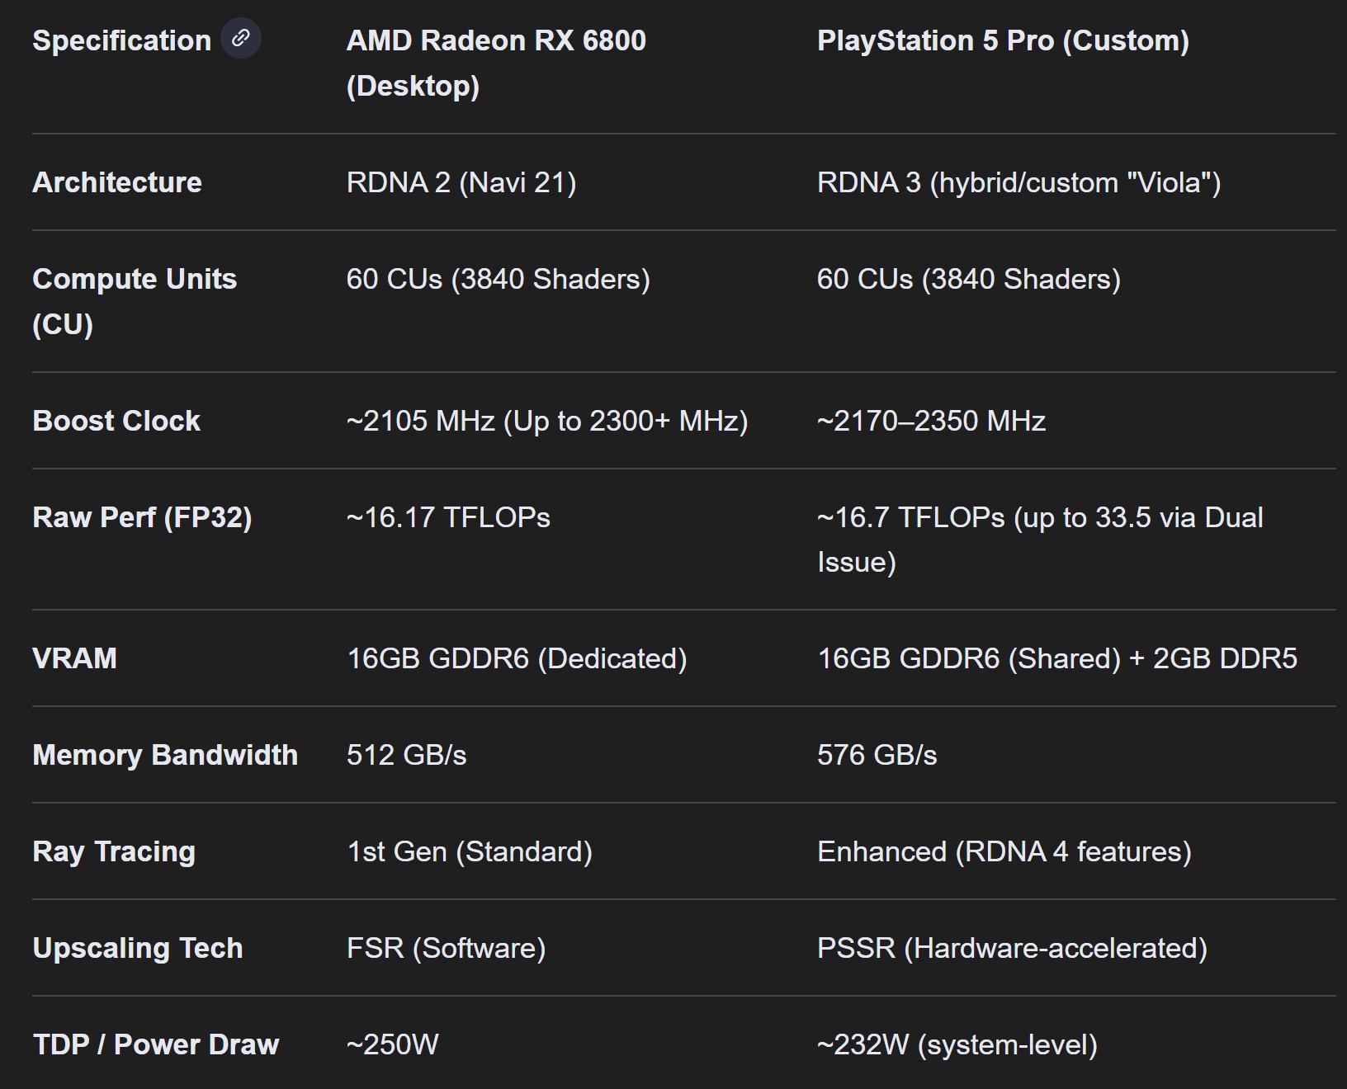This screenshot has width=1347, height=1089.
Task: Select the "576 GB/s" cell
Action: click(x=877, y=755)
